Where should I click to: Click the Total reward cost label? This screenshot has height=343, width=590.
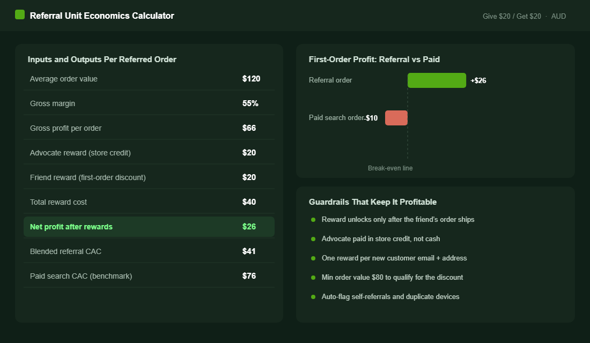[x=58, y=202]
